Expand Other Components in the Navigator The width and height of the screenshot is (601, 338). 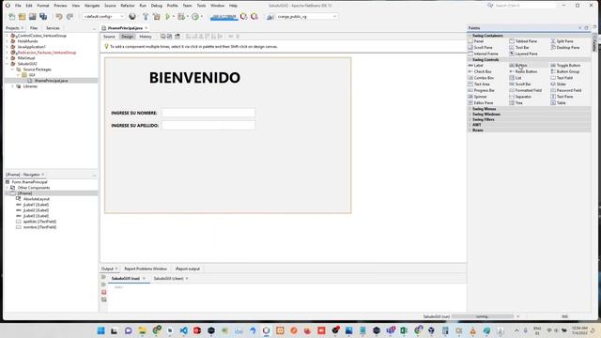[7, 188]
